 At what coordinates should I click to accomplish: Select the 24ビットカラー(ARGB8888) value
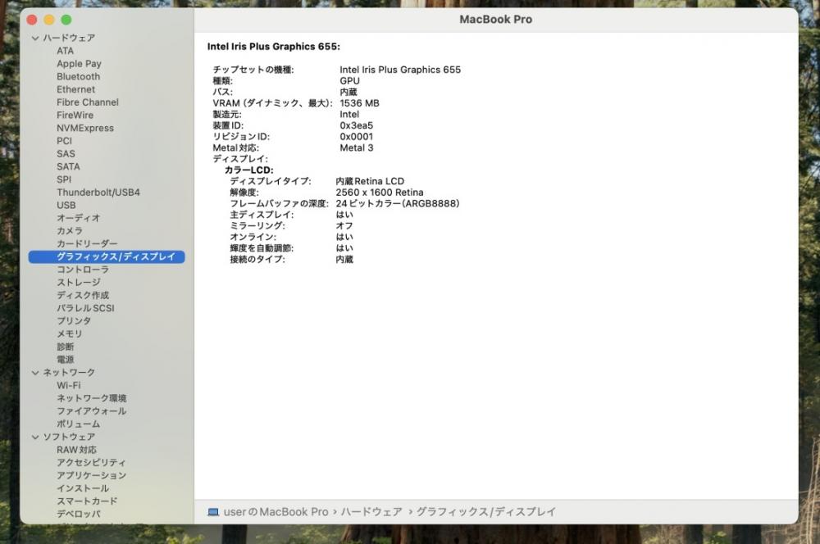click(x=398, y=204)
